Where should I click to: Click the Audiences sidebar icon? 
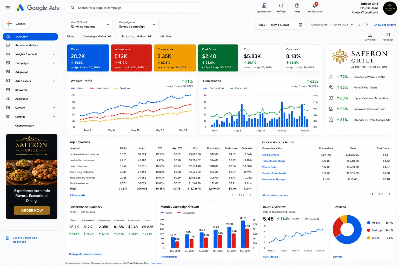click(8, 99)
